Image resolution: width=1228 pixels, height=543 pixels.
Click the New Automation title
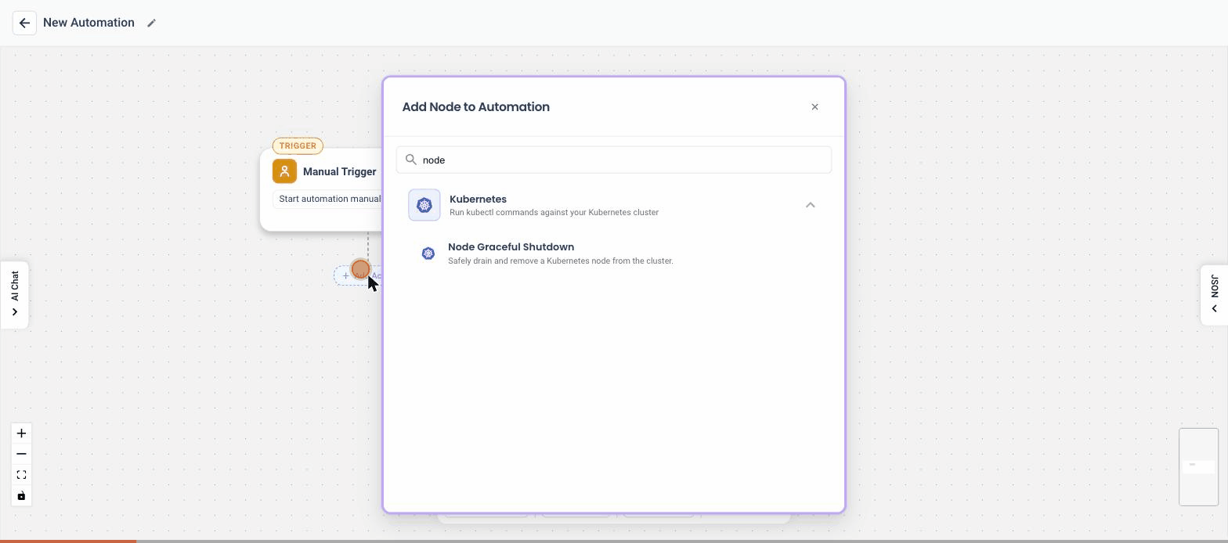click(88, 23)
